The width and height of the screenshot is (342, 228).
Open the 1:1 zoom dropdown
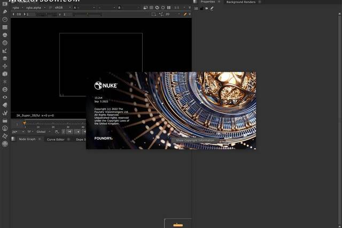pos(180,7)
